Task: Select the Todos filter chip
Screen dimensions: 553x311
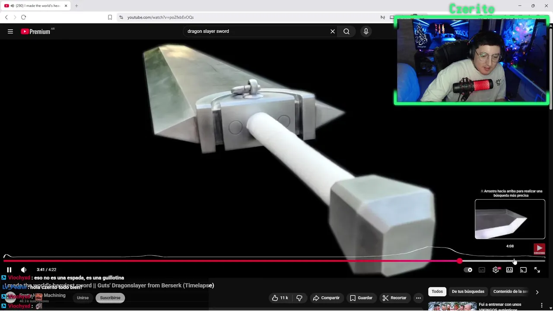Action: [437, 292]
